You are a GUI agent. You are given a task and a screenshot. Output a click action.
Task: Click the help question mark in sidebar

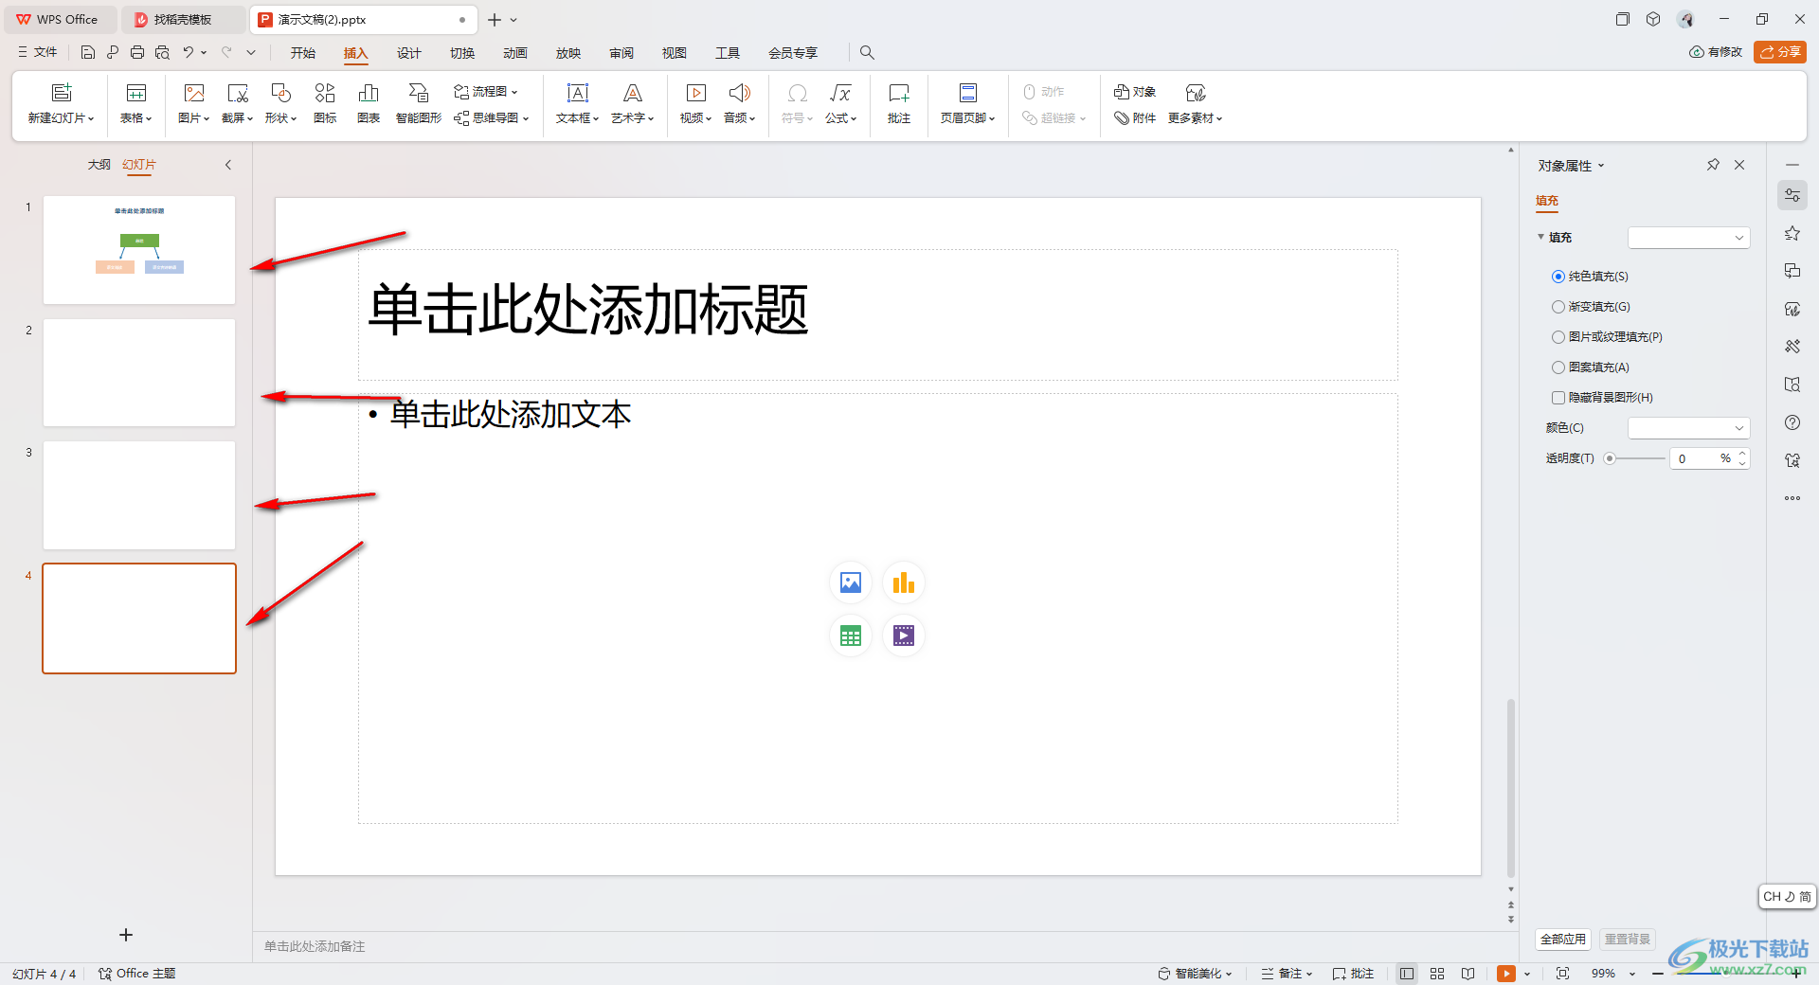(1792, 422)
